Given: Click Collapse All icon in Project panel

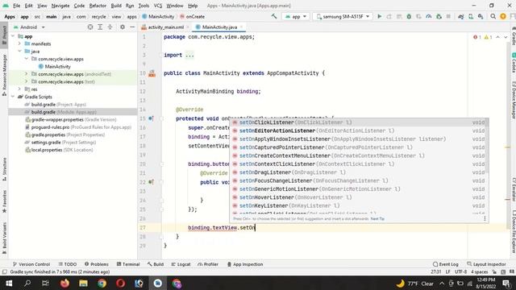Looking at the screenshot, I should tap(110, 27).
